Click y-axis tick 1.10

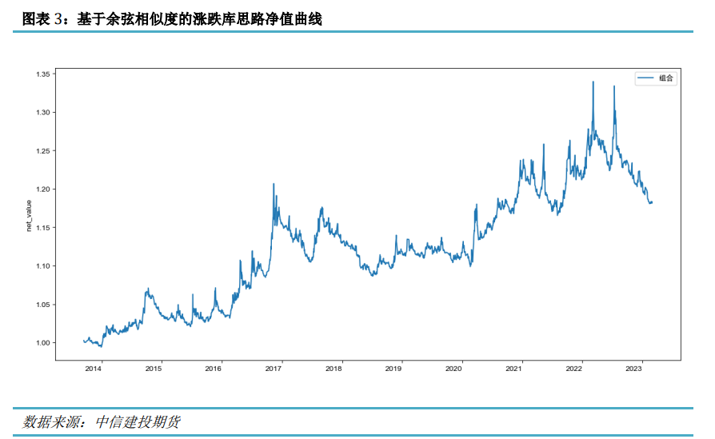pos(43,265)
